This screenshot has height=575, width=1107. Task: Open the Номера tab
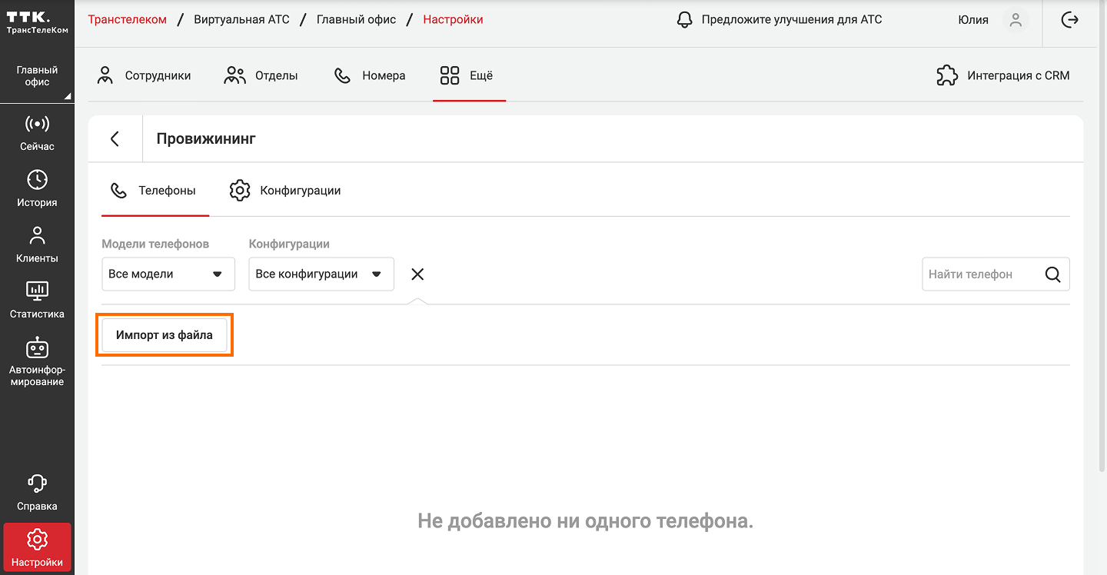point(370,75)
